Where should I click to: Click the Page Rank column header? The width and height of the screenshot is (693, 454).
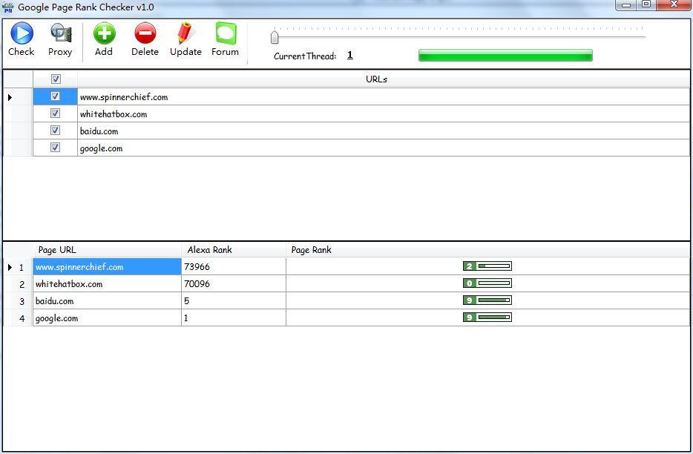click(312, 250)
